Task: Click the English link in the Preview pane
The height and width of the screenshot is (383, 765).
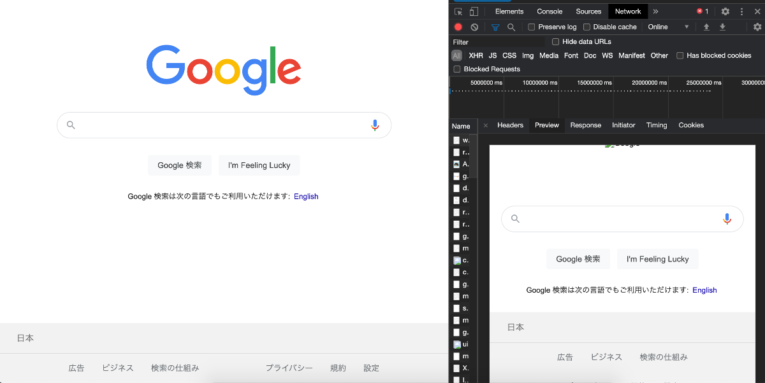Action: click(x=704, y=289)
